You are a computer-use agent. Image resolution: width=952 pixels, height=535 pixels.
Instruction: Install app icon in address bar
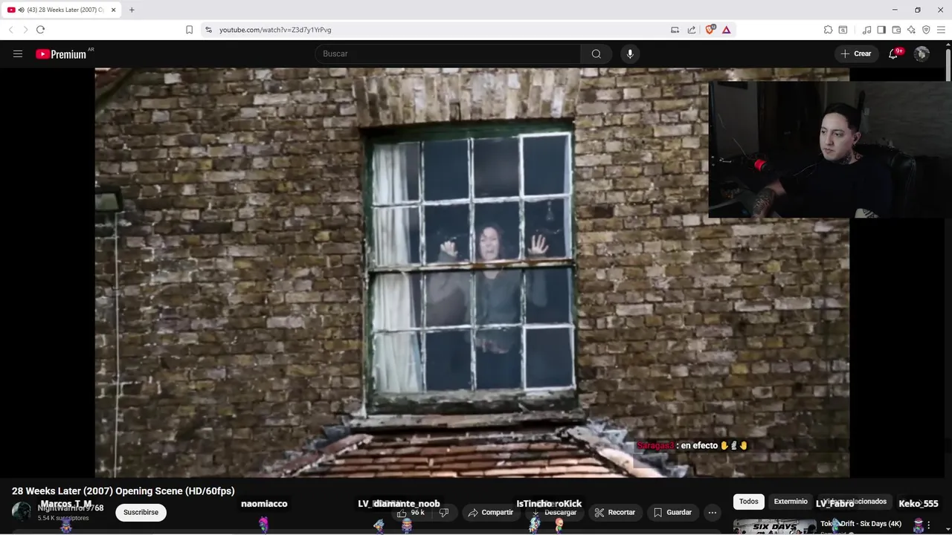tap(675, 30)
